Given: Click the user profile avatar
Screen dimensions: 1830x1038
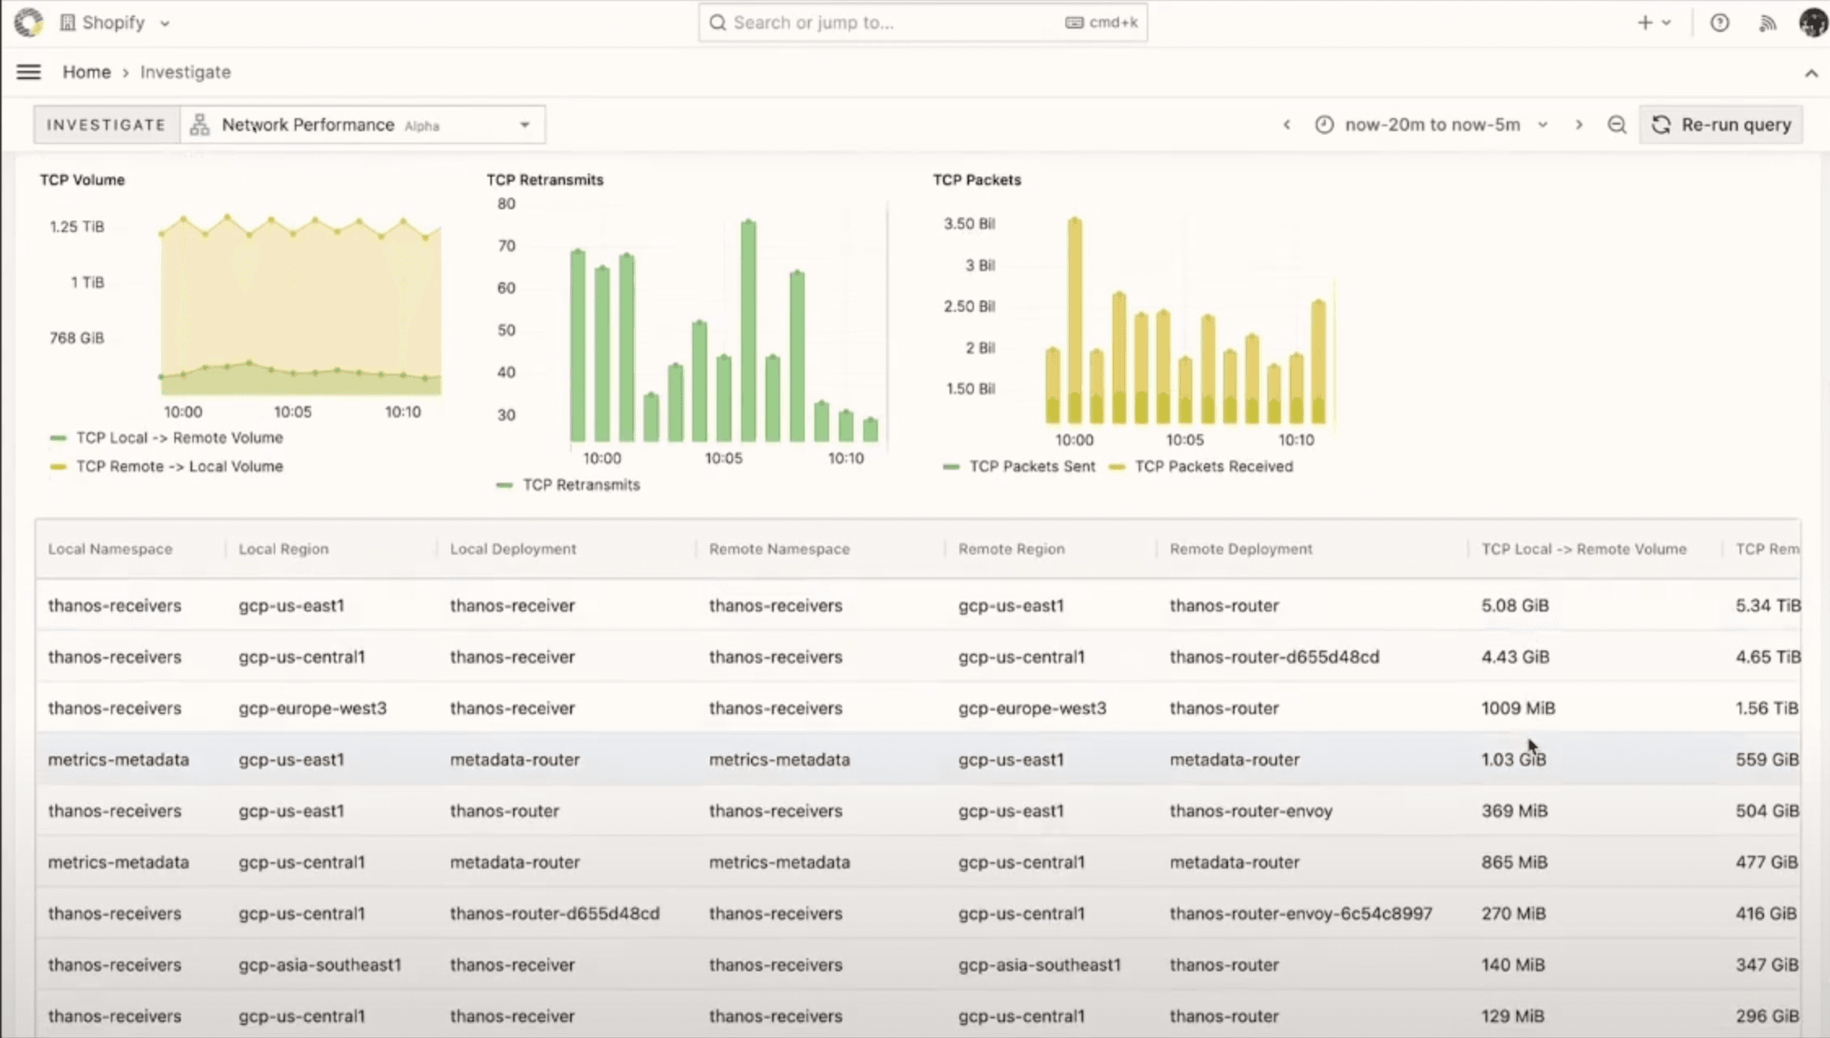Looking at the screenshot, I should pyautogui.click(x=1813, y=23).
